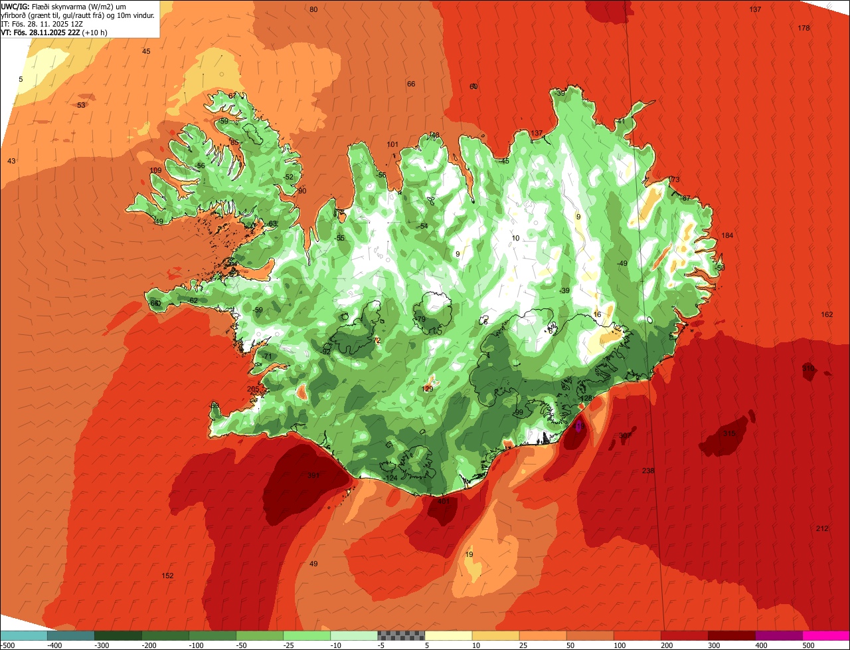Choose the red 200 to 300 legend swatch
850x650 pixels.
pos(685,635)
